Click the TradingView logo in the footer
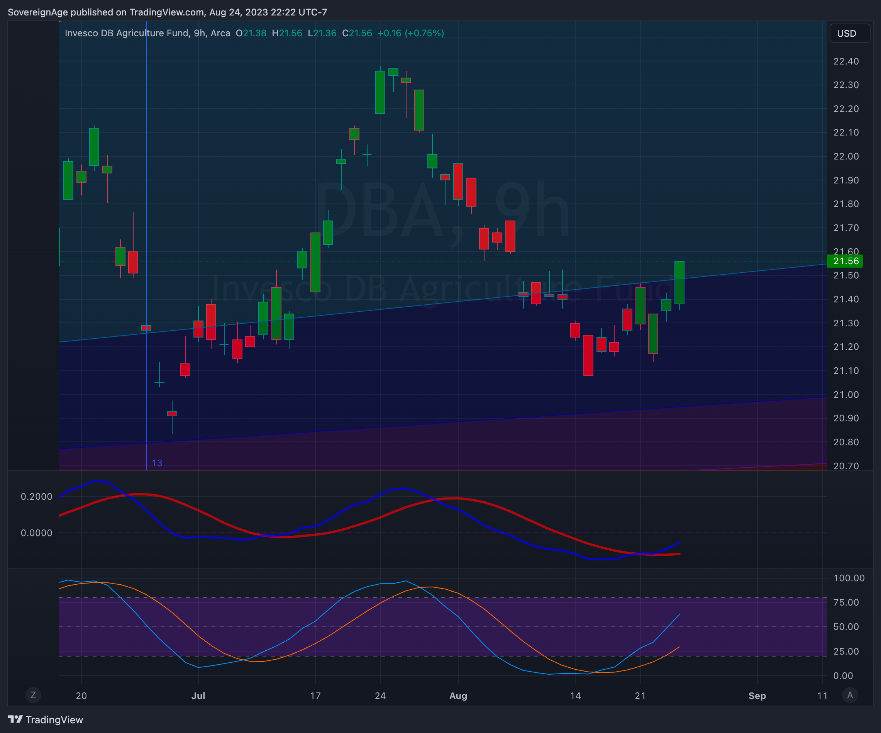881x733 pixels. pyautogui.click(x=45, y=719)
